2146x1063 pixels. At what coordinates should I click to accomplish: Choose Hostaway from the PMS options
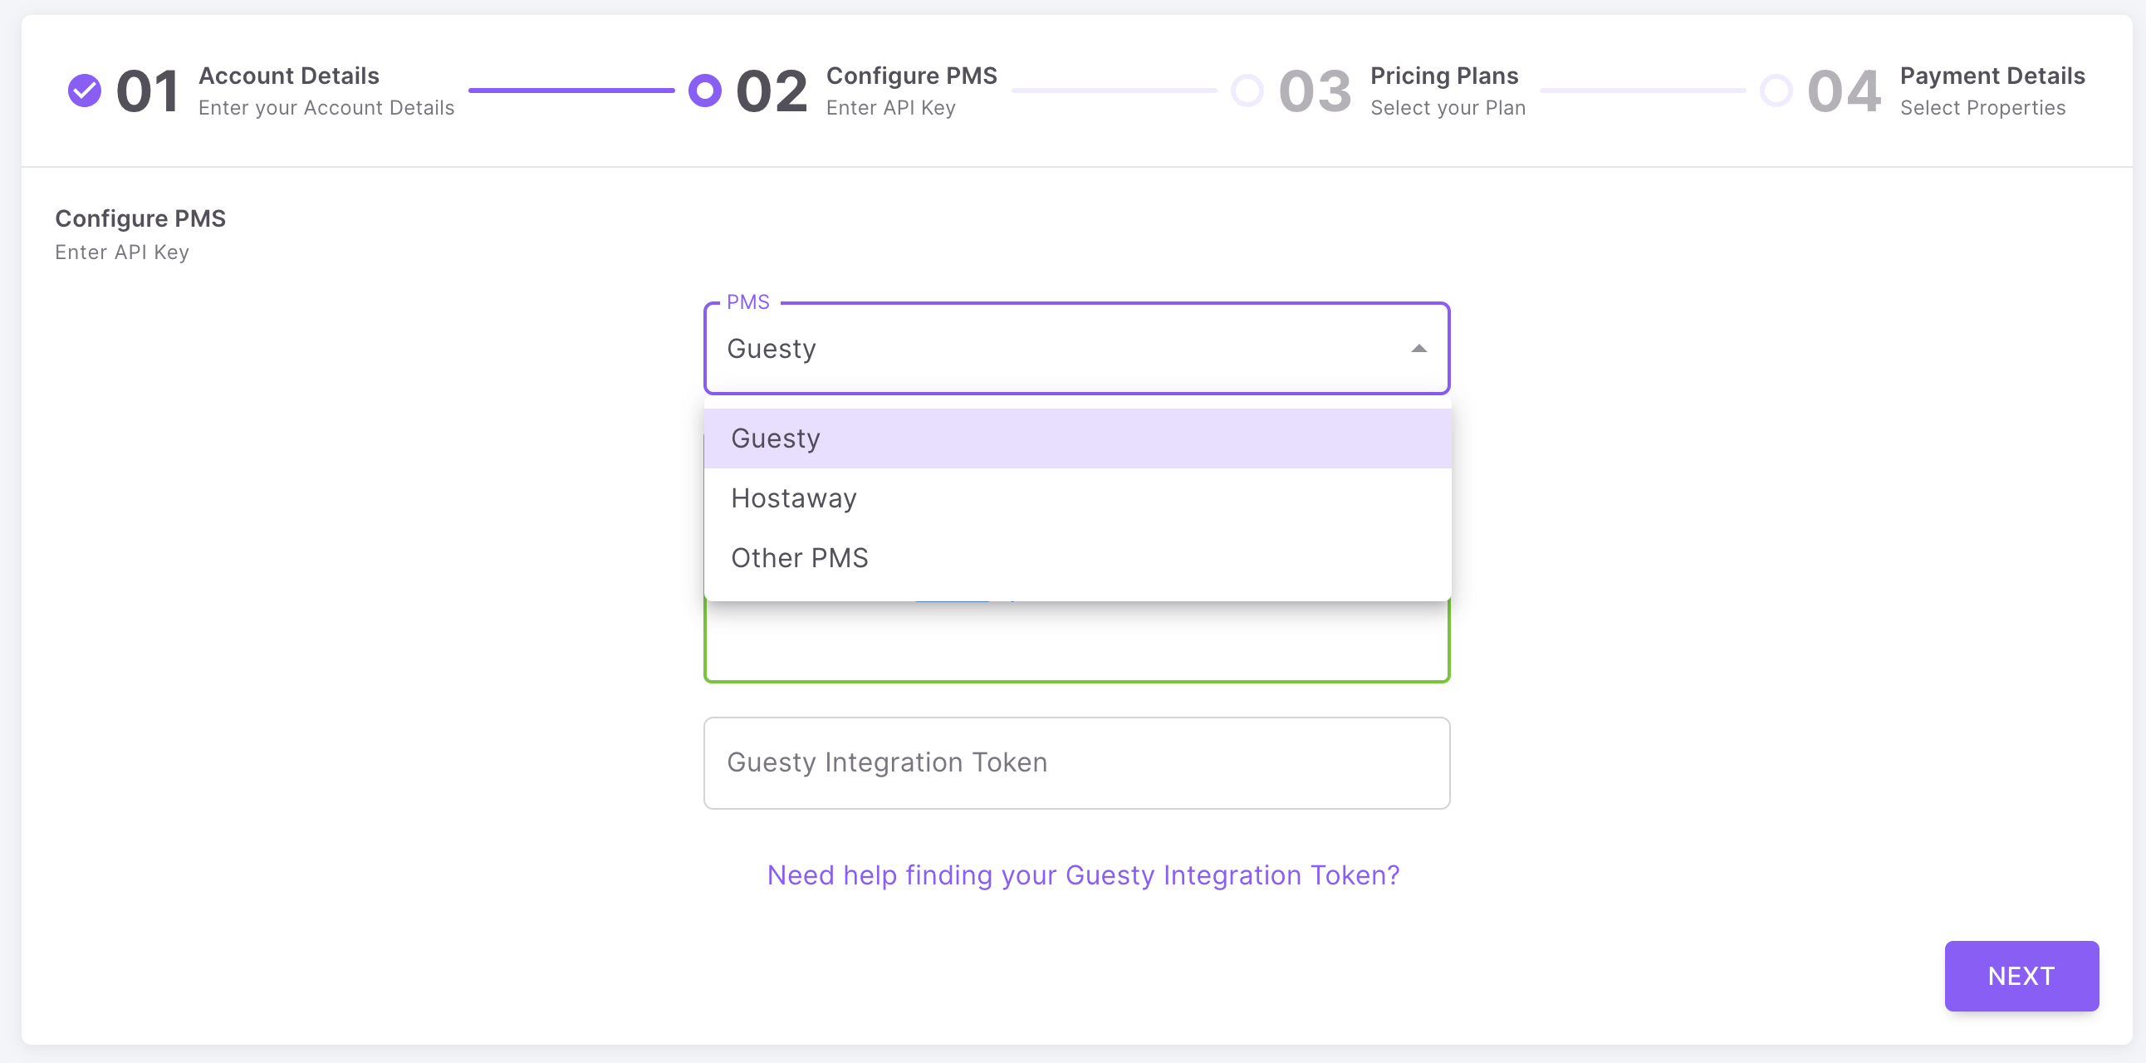pyautogui.click(x=1077, y=498)
